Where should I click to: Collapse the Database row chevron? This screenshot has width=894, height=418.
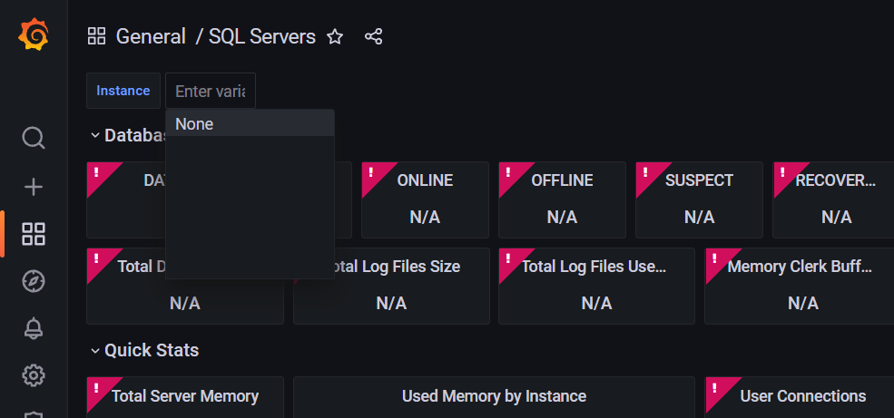95,135
